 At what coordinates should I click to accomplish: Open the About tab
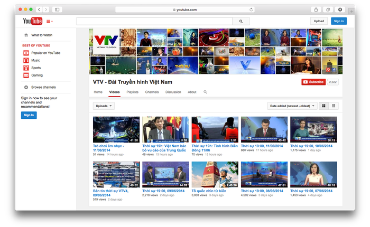coord(192,92)
